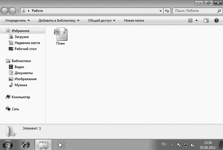
Task: Click the Избранное star icon
Action: (x=8, y=30)
